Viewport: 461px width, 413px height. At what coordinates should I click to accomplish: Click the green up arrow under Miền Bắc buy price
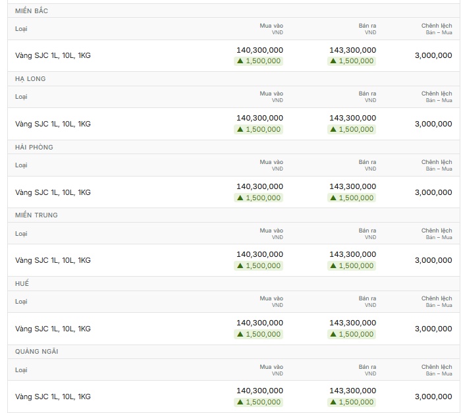click(x=240, y=61)
